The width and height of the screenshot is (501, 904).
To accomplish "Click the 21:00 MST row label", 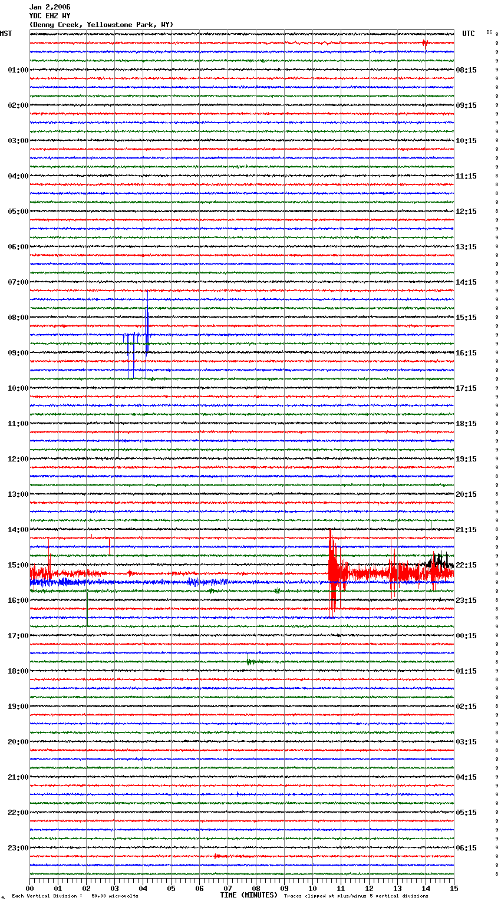I will [x=18, y=777].
